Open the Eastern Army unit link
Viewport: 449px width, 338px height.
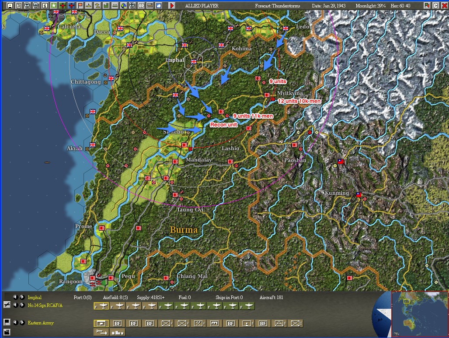coord(40,323)
